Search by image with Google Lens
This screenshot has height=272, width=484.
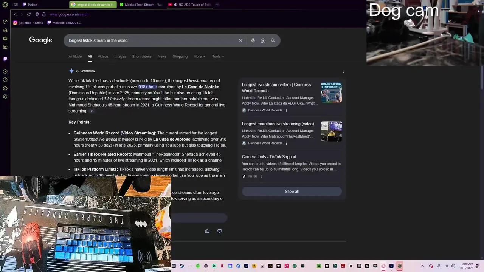(x=263, y=40)
